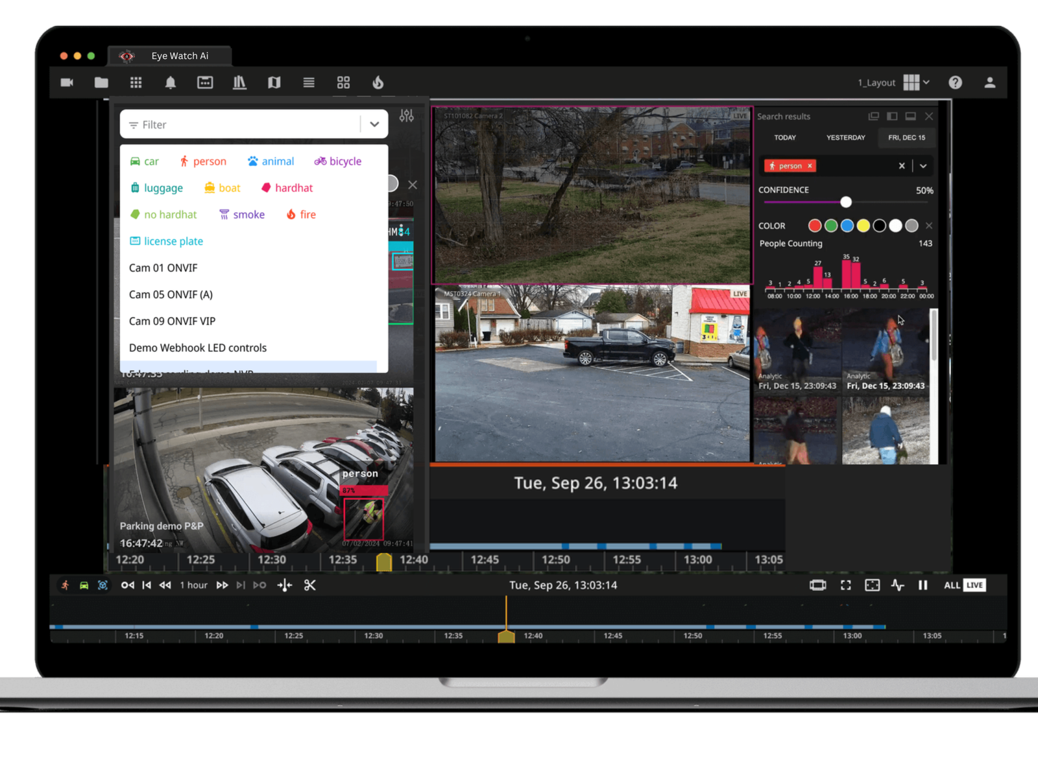Open the user account icon
This screenshot has height=778, width=1038.
click(x=990, y=82)
